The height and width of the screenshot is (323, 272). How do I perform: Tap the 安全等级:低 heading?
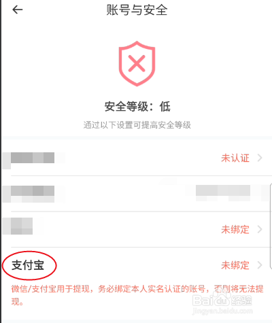pos(137,107)
